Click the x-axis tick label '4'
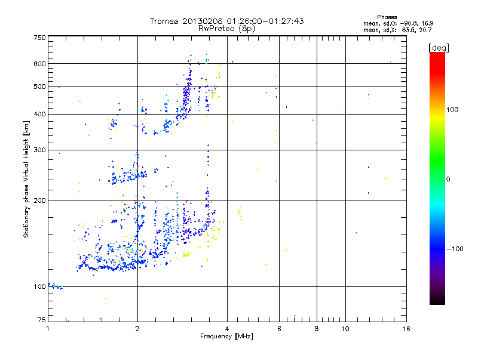 [227, 329]
